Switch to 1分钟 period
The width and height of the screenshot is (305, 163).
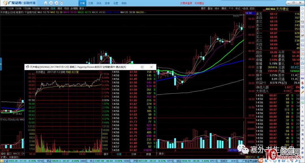pos(10,8)
